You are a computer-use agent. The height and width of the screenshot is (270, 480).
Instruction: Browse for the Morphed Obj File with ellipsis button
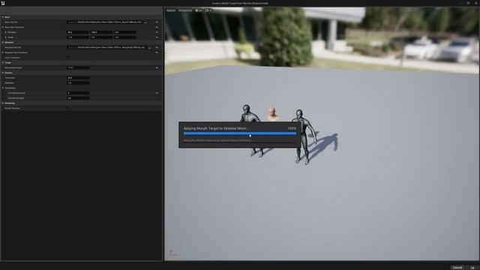tap(149, 47)
